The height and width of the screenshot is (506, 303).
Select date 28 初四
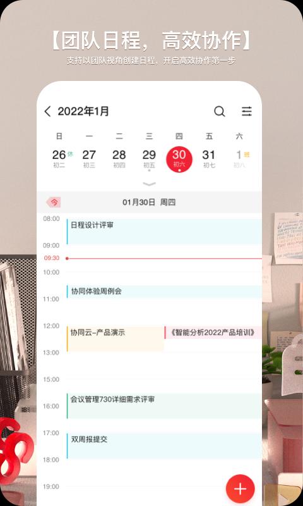click(x=119, y=159)
